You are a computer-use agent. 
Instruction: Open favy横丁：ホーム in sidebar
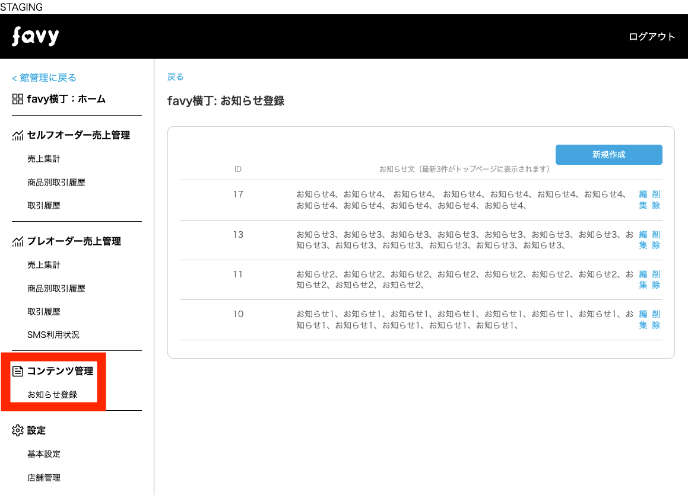[x=66, y=99]
